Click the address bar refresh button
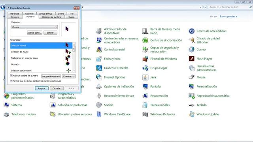Viewport: 253px width, 142px height. (x=205, y=7)
